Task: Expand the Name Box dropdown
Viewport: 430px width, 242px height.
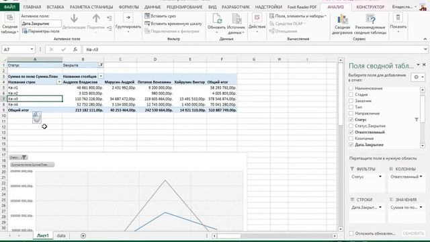Action: [32, 49]
